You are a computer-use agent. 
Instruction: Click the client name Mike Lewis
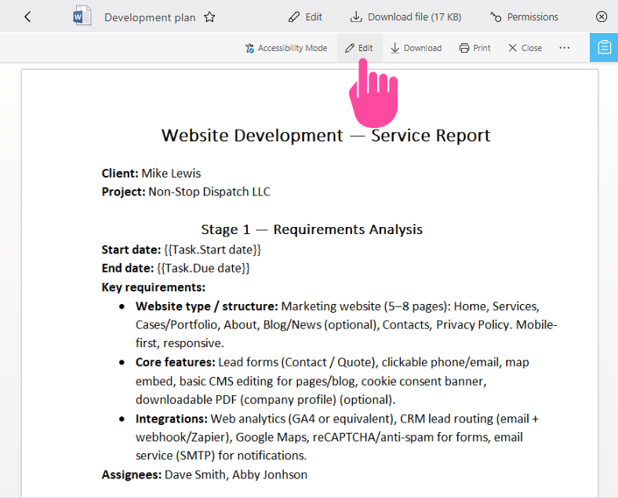click(x=171, y=174)
